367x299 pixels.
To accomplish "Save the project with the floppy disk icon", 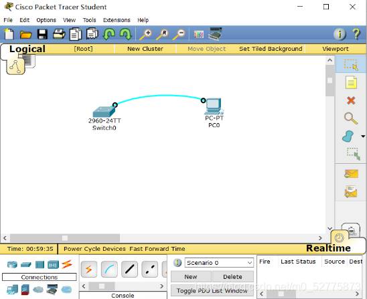I will pyautogui.click(x=42, y=34).
